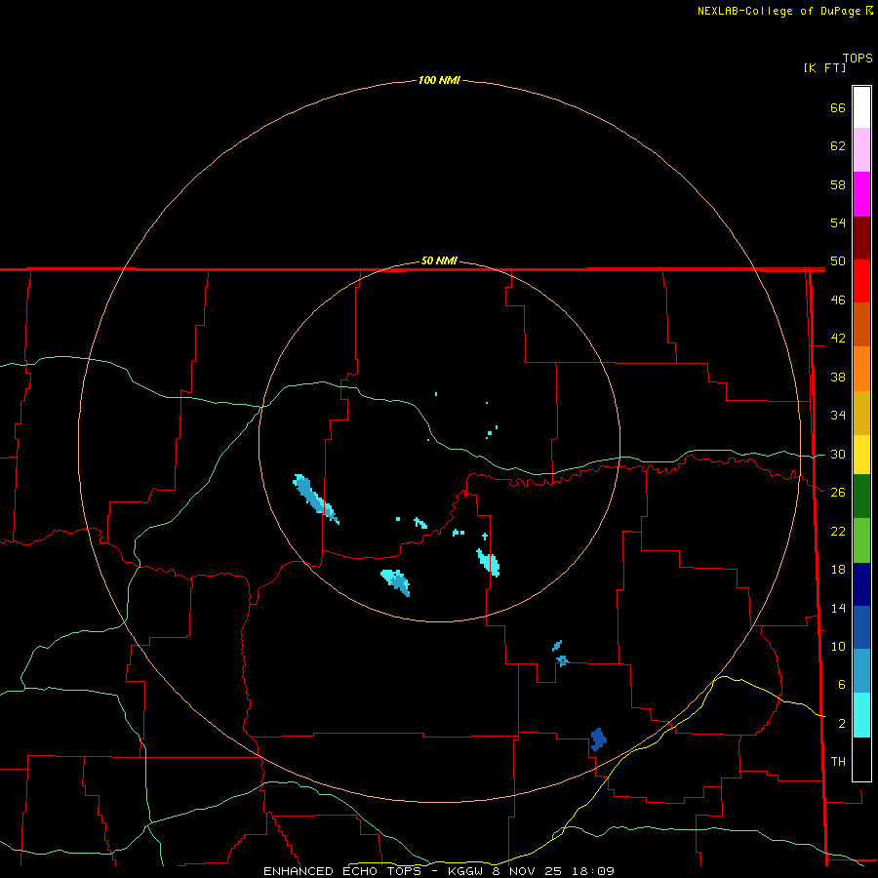The height and width of the screenshot is (878, 878).
Task: Click the dark blue echo blob in the southeast
Action: [599, 739]
